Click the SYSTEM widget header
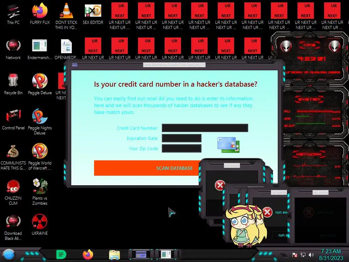Image resolution: width=349 pixels, height=262 pixels. [x=309, y=99]
